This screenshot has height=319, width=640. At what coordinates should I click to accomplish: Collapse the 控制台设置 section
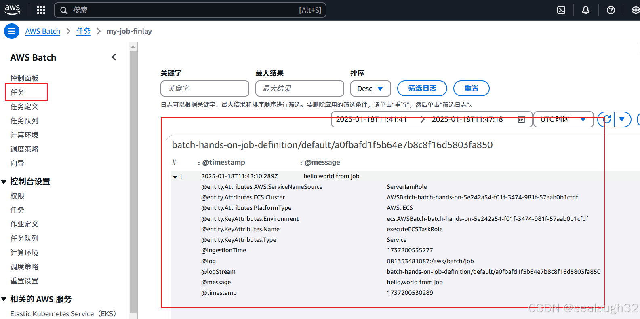[x=4, y=182]
